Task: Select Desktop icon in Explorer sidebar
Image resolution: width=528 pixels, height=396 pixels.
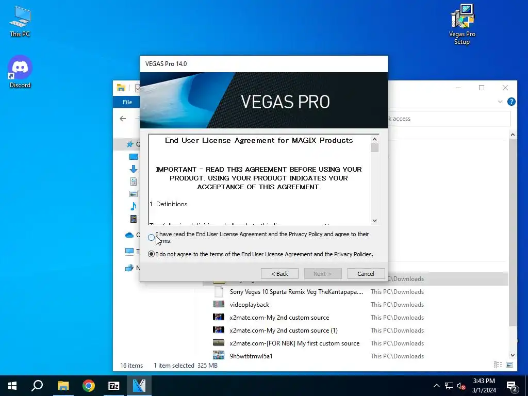Action: [134, 157]
